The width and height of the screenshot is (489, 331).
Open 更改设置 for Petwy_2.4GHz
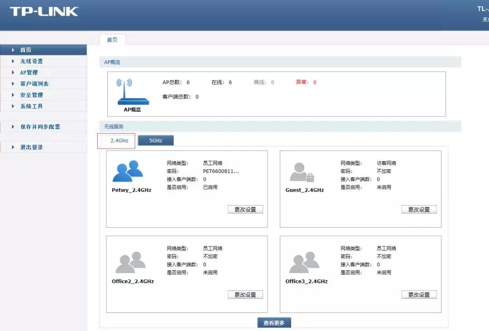pos(245,209)
